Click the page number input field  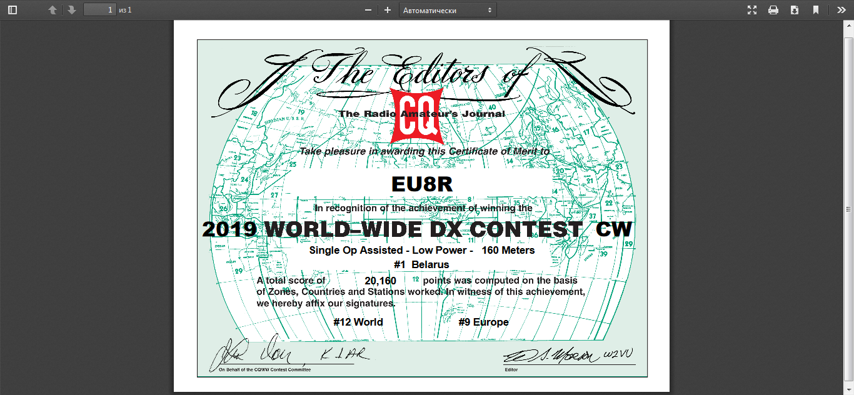click(100, 10)
